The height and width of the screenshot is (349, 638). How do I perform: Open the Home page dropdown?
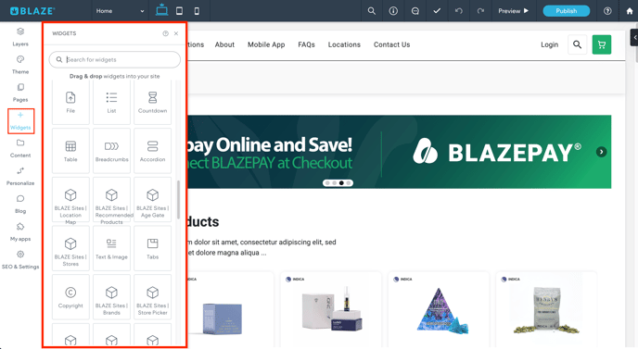(x=120, y=11)
